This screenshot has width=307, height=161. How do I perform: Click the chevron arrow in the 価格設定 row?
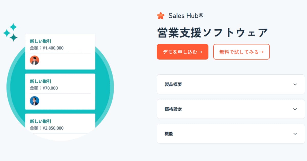click(295, 109)
